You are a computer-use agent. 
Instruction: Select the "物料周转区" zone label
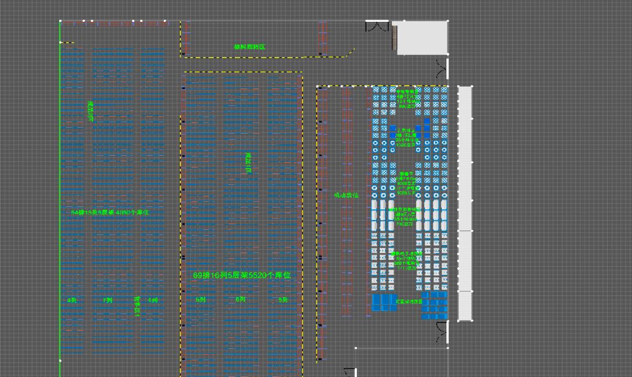249,47
